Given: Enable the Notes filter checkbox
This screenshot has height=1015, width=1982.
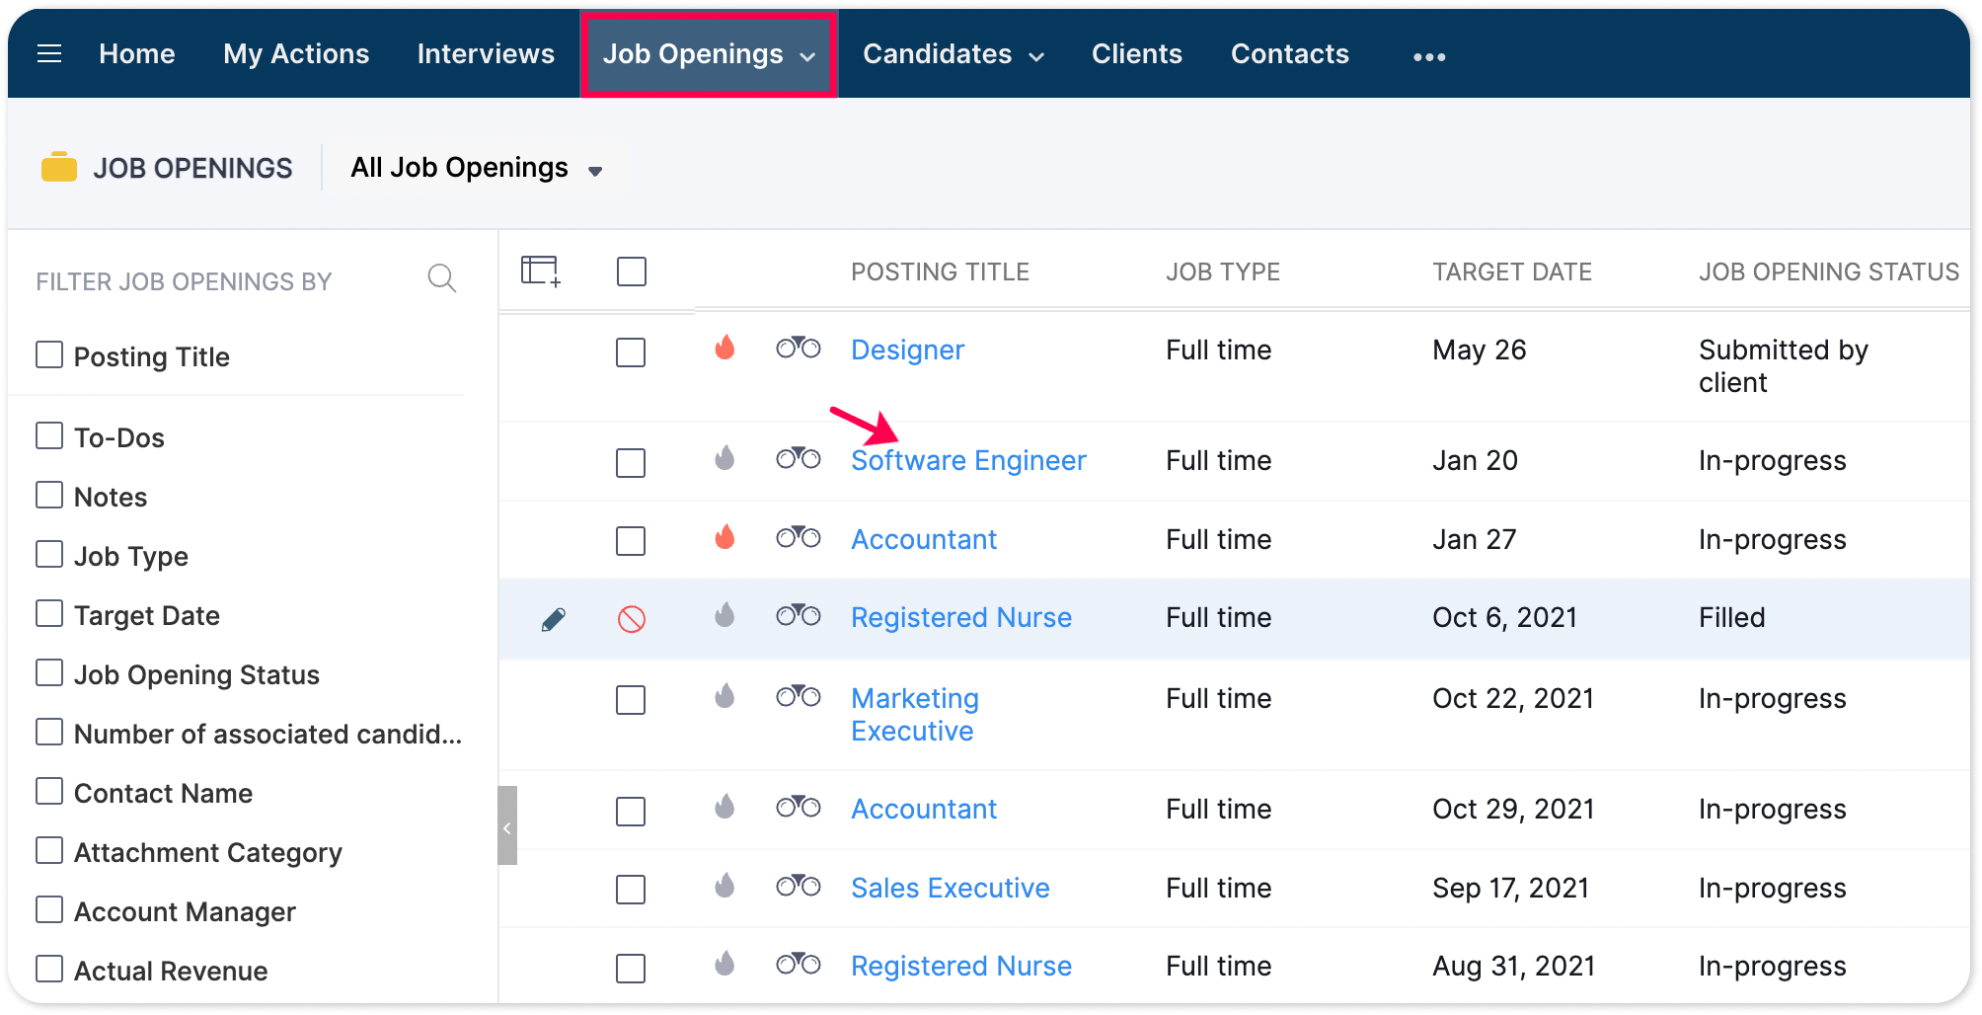Looking at the screenshot, I should [49, 495].
